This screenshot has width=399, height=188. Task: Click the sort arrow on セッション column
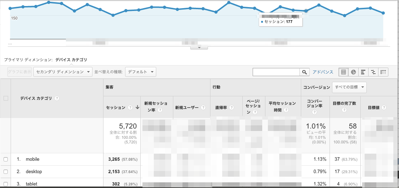[137, 108]
